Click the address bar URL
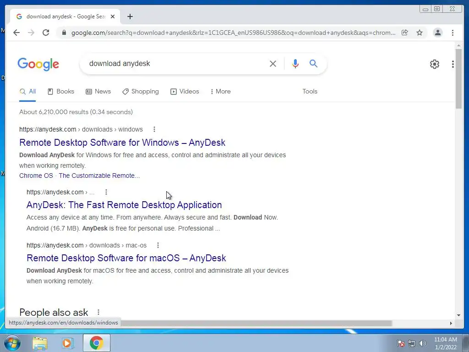This screenshot has height=352, width=469. [x=233, y=33]
